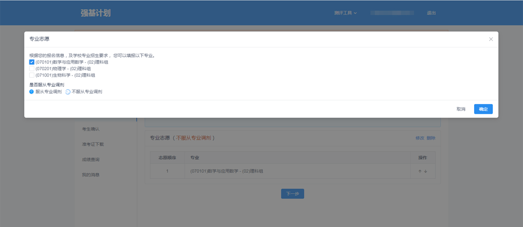Open 我的消息 in sidebar

(91, 175)
